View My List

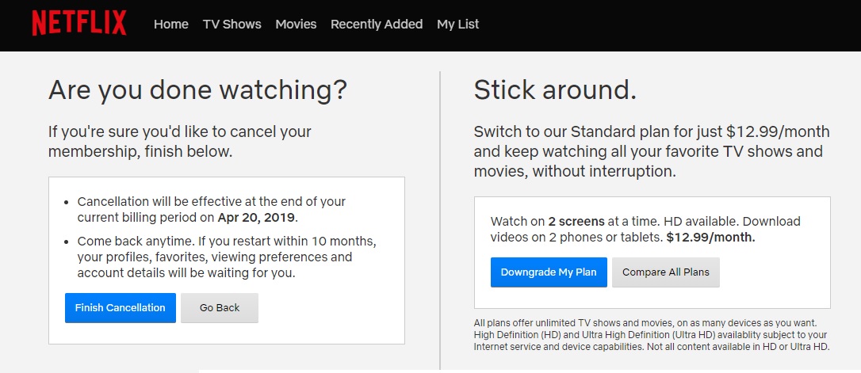457,25
